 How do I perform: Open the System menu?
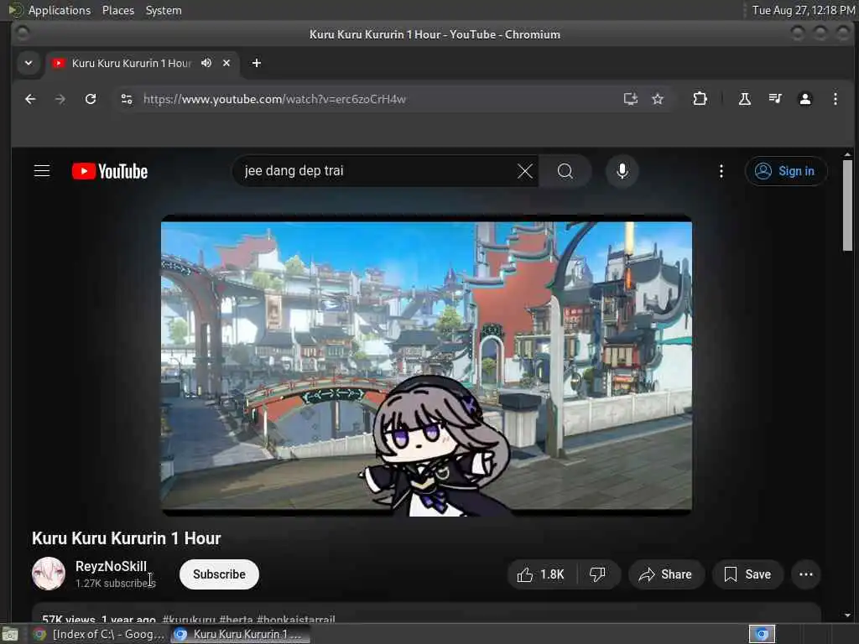click(164, 10)
